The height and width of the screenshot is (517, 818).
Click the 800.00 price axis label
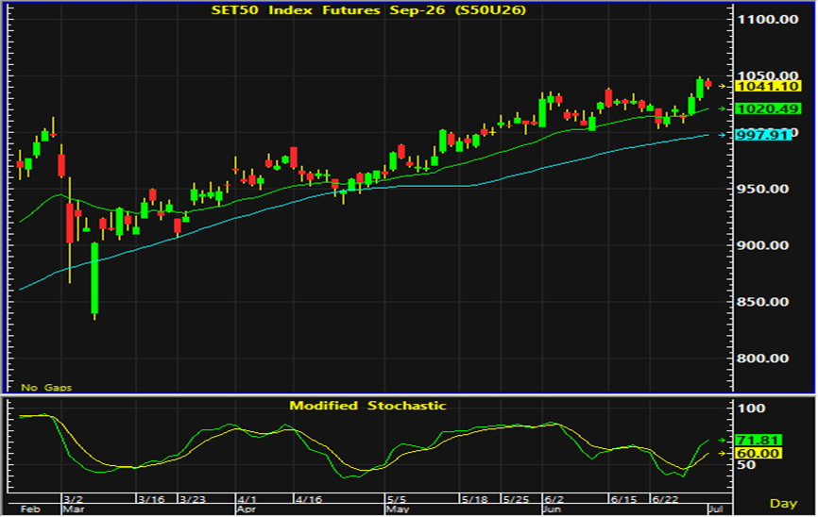763,359
